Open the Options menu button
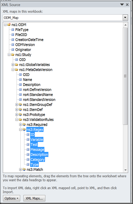 pos(11,198)
